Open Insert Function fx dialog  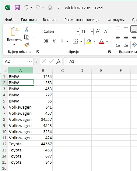58,61
